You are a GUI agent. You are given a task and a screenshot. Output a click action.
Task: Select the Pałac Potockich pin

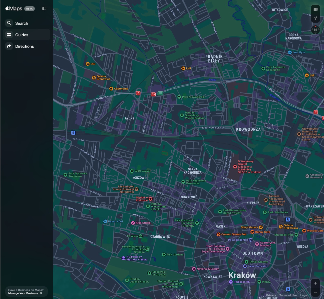[245, 266]
